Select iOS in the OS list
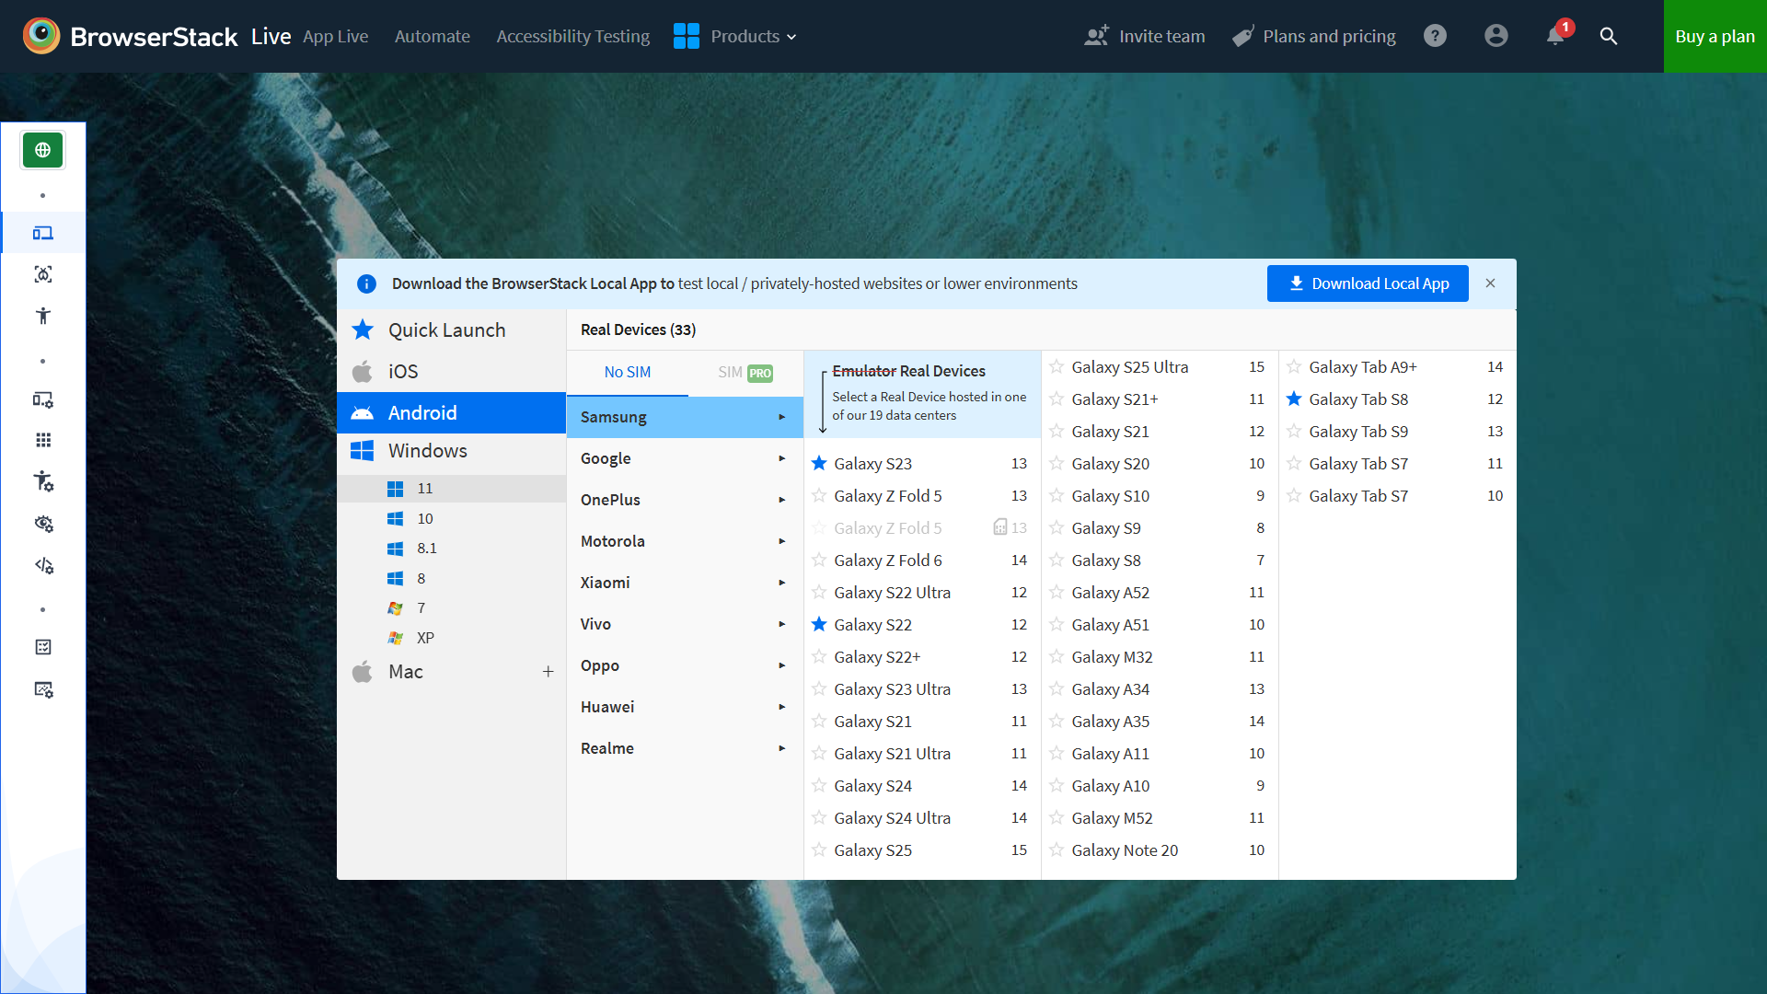The image size is (1767, 994). pyautogui.click(x=451, y=371)
